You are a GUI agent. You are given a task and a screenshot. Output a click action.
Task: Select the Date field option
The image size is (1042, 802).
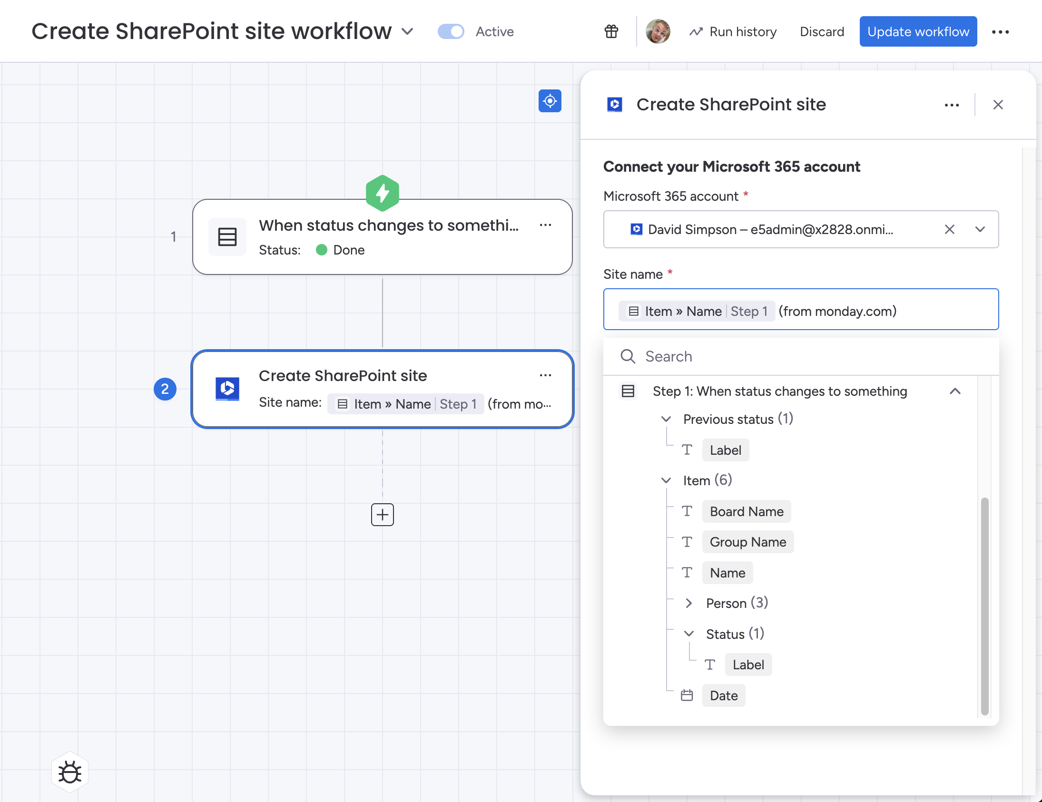[723, 695]
